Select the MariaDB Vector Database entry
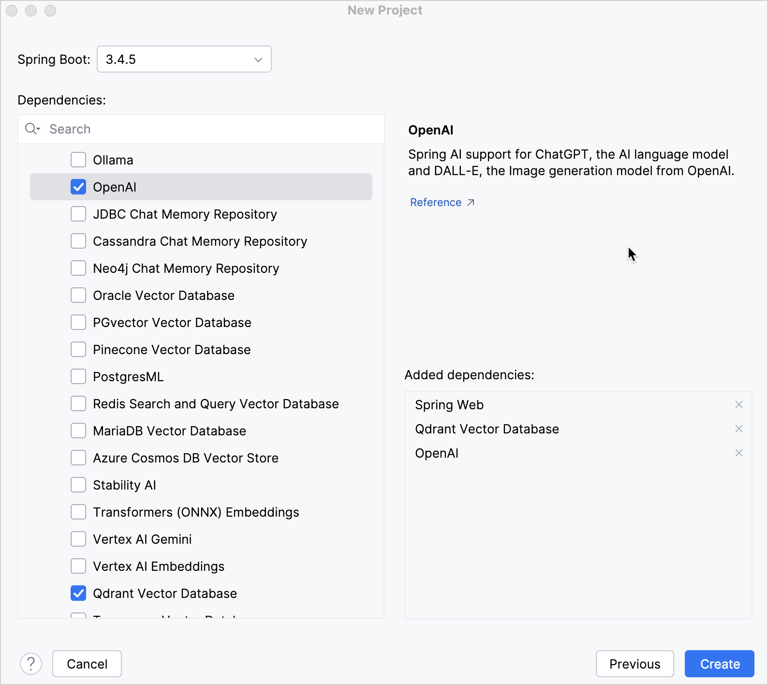Image resolution: width=768 pixels, height=685 pixels. [x=169, y=431]
